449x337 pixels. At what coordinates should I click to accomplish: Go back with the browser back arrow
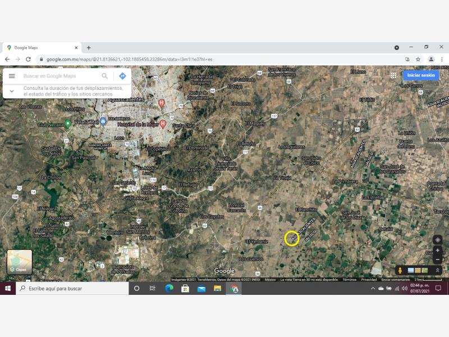coord(7,60)
